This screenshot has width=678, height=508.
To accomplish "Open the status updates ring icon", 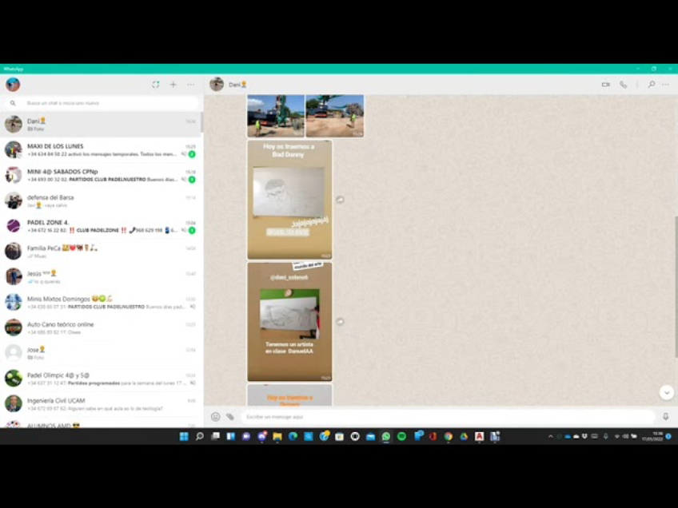I will [156, 84].
